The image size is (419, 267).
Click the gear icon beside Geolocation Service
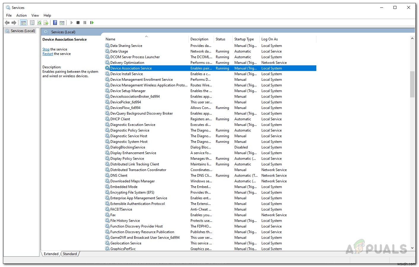[x=107, y=243]
